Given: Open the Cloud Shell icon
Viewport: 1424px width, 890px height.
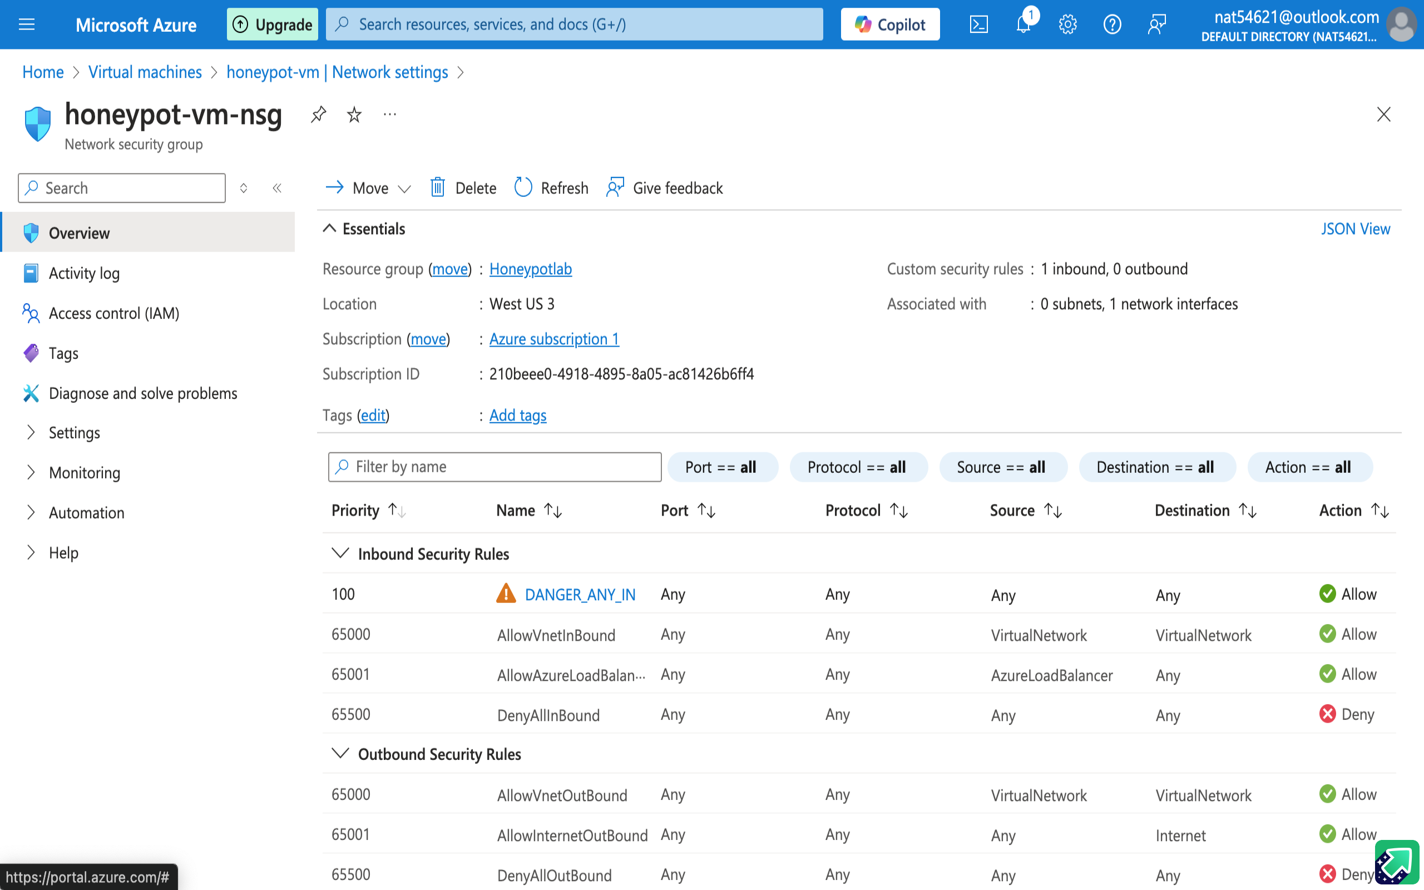Looking at the screenshot, I should (978, 24).
